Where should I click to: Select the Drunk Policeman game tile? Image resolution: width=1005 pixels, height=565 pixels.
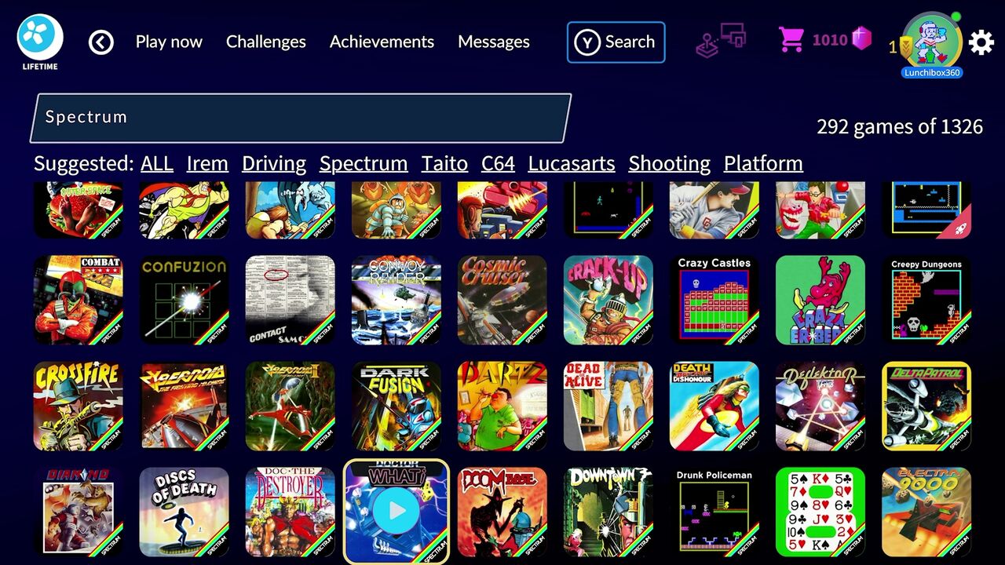(714, 512)
